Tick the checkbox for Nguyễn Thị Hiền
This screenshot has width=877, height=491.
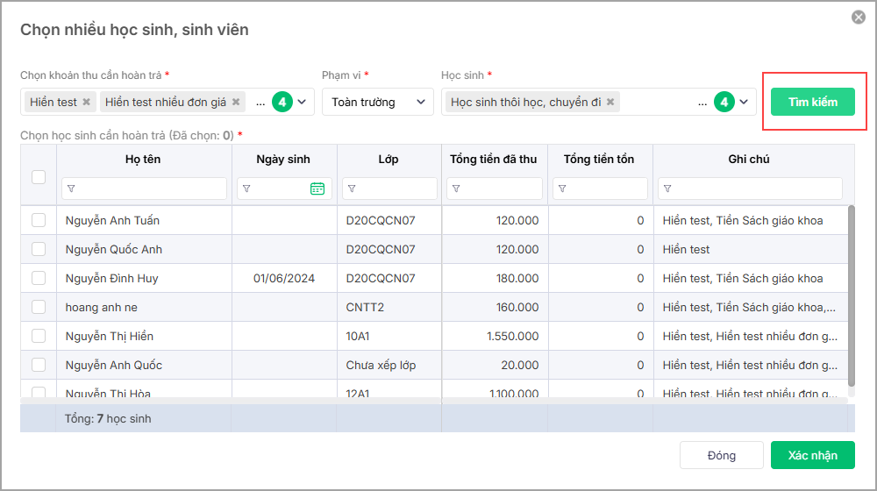coord(39,336)
